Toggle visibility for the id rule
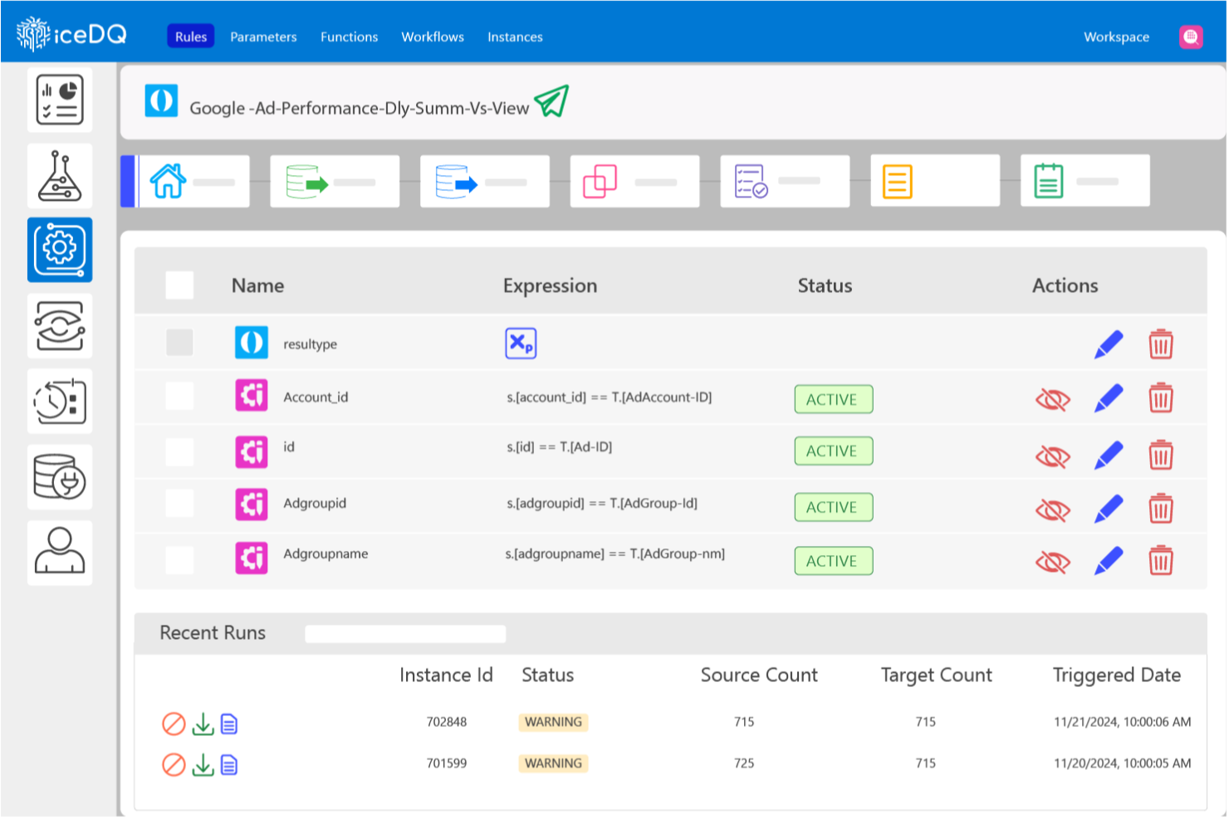 pyautogui.click(x=1053, y=456)
